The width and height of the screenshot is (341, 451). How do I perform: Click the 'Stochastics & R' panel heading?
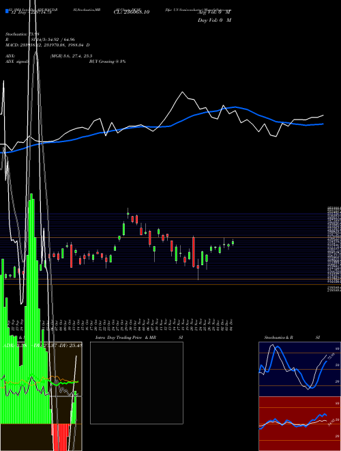click(278, 338)
